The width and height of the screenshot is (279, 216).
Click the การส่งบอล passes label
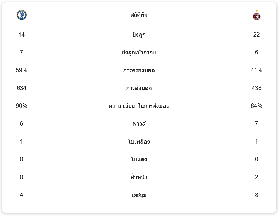139,88
